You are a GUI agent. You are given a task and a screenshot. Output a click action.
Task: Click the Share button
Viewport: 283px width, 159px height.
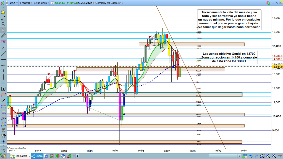tap(37, 156)
